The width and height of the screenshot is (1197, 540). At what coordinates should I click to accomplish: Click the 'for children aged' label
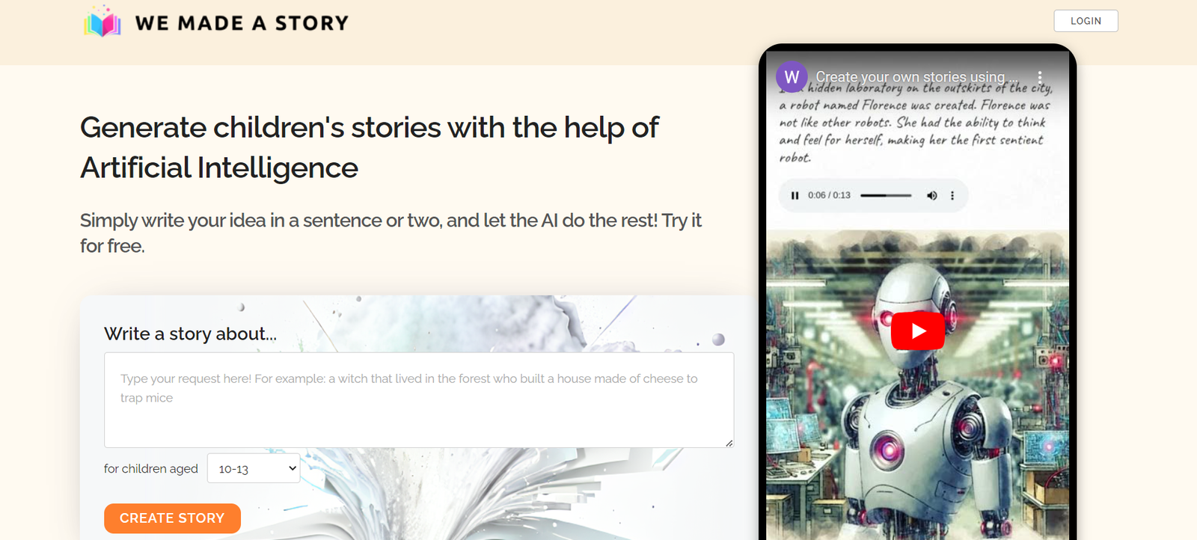click(x=151, y=468)
